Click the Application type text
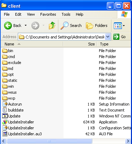This screenshot has height=144, width=132. [x=108, y=122]
